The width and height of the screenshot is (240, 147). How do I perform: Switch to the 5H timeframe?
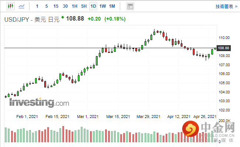(84, 6)
